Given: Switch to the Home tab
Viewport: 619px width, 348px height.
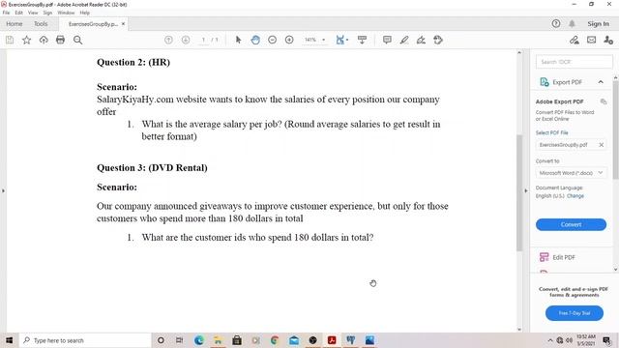Looking at the screenshot, I should [x=15, y=24].
